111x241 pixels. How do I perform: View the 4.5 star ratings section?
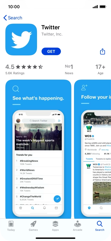click(24, 69)
